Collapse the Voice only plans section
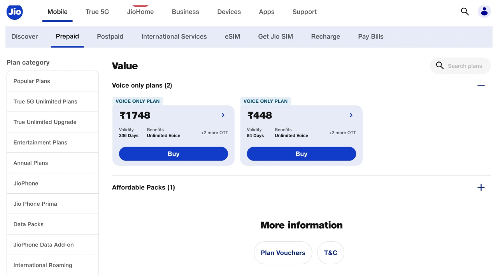Screen dimensions: 498x280 pyautogui.click(x=481, y=85)
